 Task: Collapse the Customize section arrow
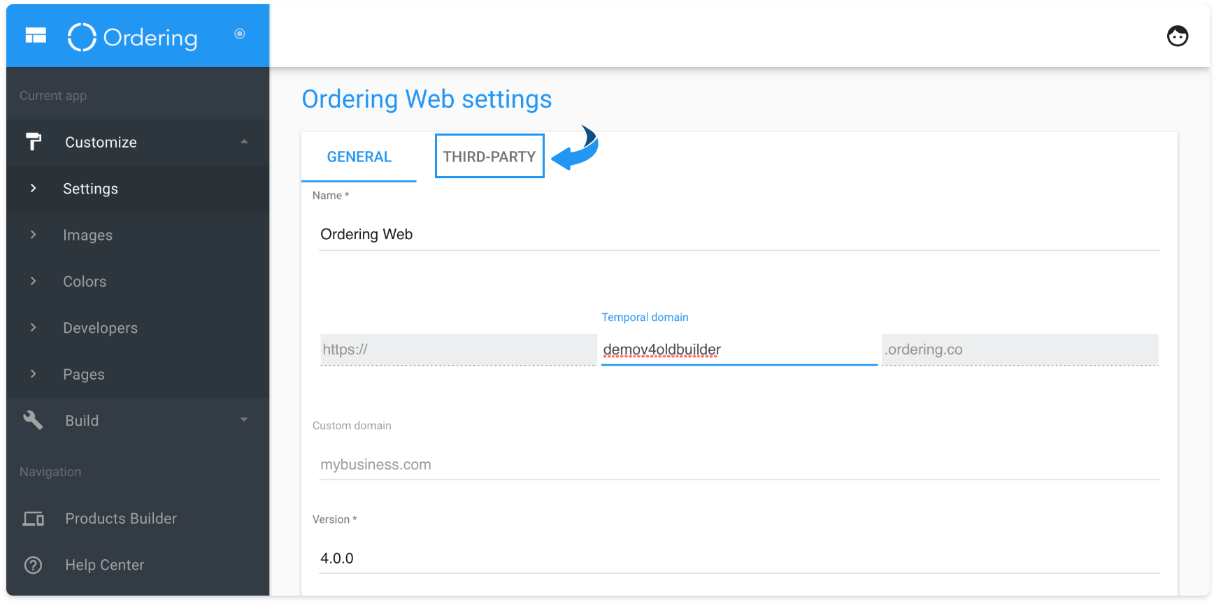[244, 142]
